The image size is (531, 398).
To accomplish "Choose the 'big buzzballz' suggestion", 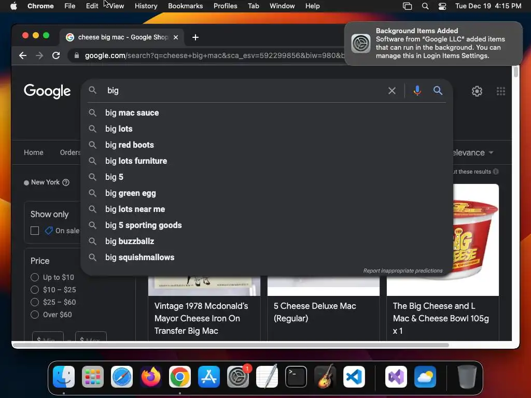I will 267,241.
